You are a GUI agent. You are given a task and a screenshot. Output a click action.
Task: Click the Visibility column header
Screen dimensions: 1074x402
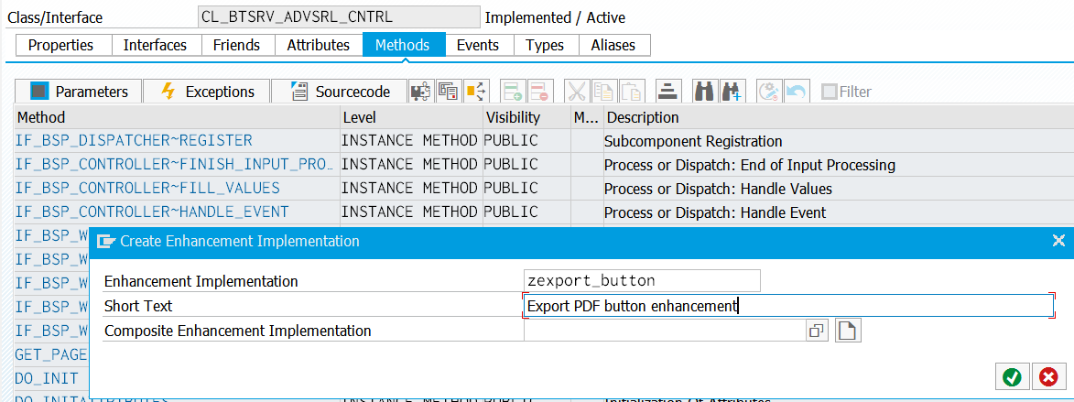[x=526, y=117]
